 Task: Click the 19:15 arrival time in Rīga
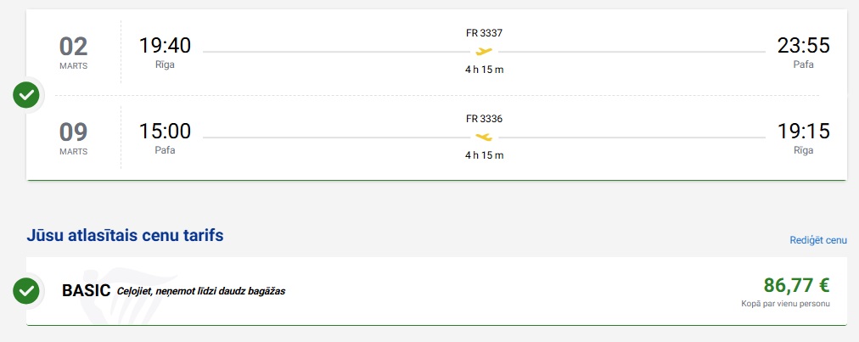click(x=803, y=131)
